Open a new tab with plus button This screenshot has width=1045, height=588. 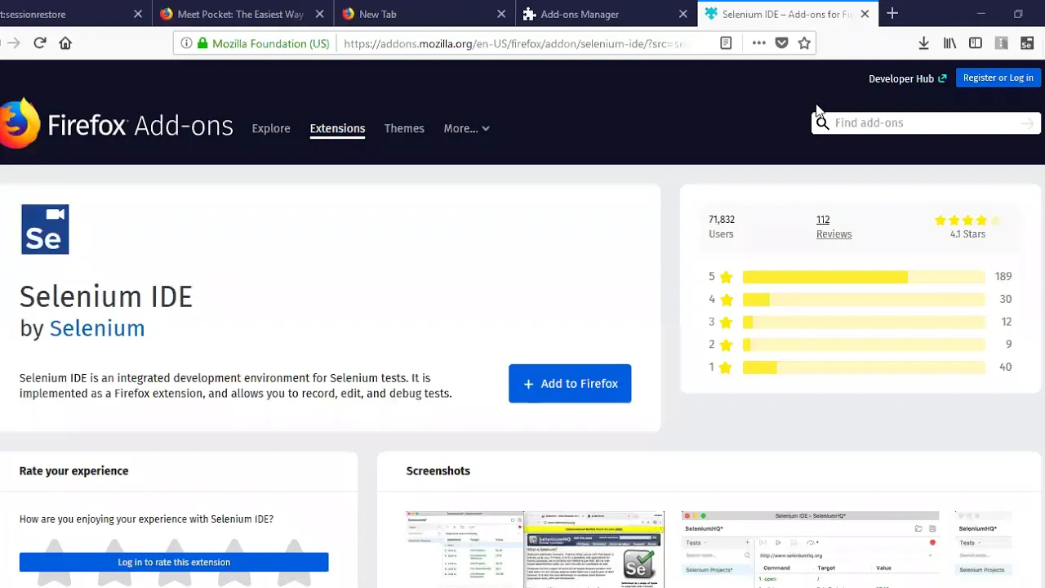pos(892,13)
